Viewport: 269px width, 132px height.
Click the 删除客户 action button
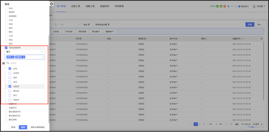click(109, 32)
